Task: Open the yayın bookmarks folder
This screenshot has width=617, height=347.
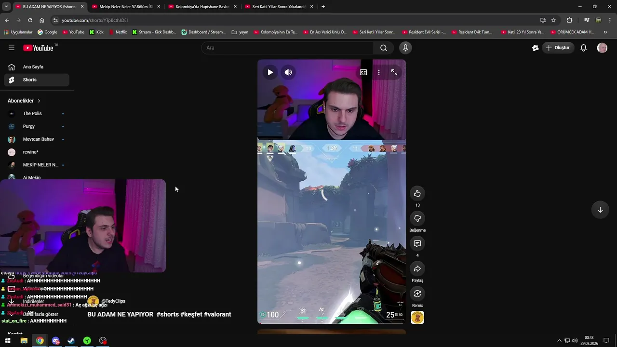Action: pos(240,32)
